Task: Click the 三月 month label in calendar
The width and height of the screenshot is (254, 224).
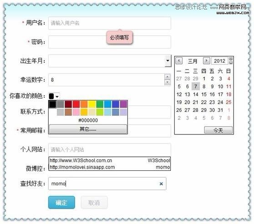Action: point(193,61)
